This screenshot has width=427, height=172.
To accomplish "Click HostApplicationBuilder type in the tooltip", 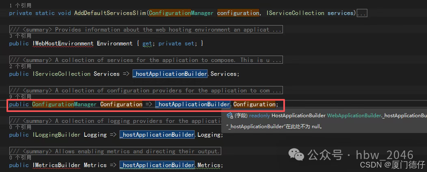I will [299, 116].
